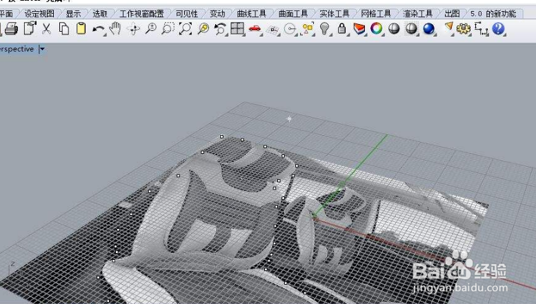Click the Hide Objects lightbulb icon
Image resolution: width=536 pixels, height=304 pixels.
[x=324, y=29]
